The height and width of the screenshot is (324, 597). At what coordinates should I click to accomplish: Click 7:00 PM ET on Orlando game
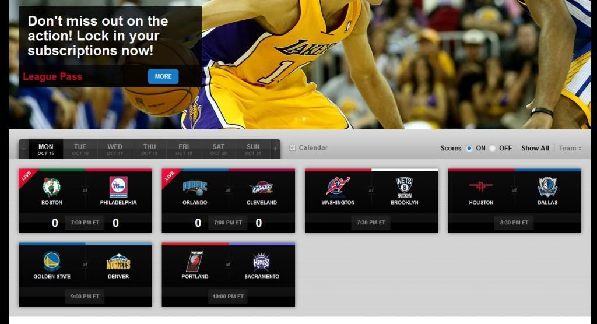[228, 223]
